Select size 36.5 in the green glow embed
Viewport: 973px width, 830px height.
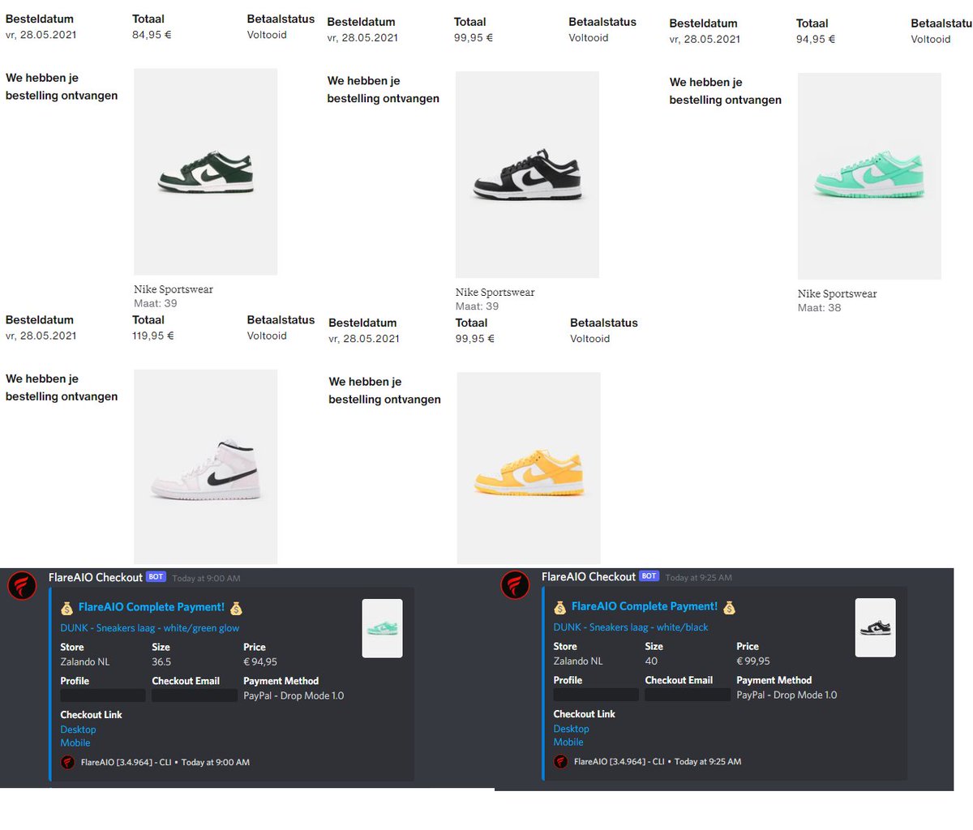161,662
